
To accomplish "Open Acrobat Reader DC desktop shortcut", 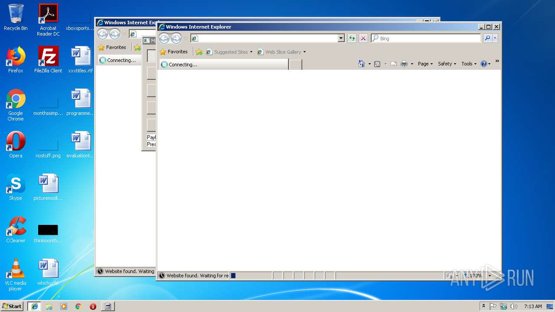I will [x=48, y=19].
